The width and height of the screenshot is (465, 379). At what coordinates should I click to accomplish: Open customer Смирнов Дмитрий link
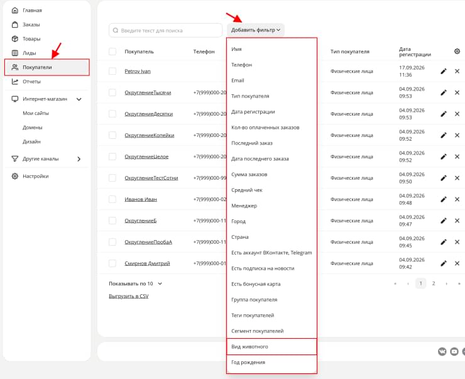coord(148,263)
